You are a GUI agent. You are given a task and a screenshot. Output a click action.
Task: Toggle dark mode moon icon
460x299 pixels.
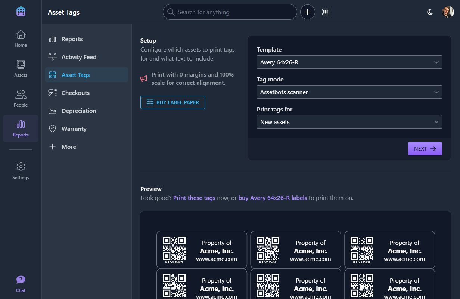(x=430, y=12)
